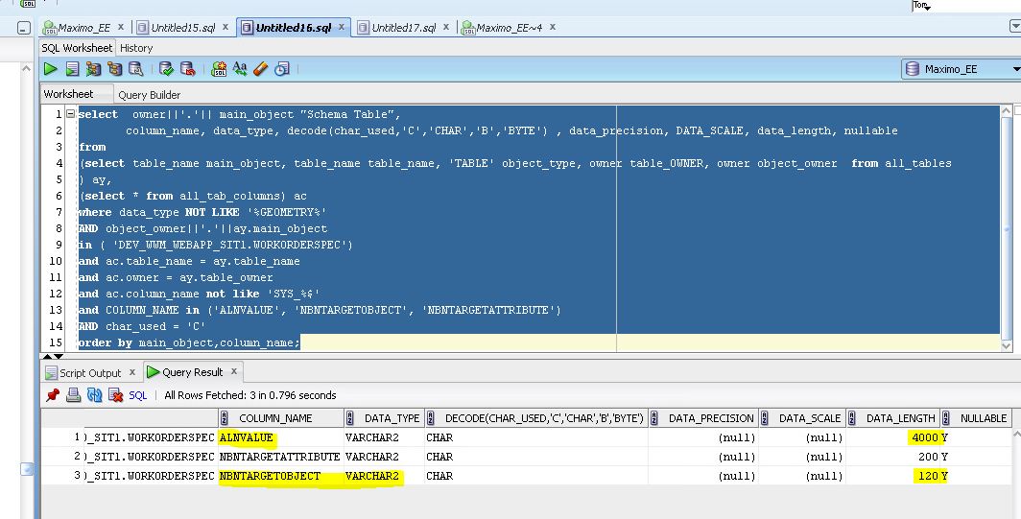The height and width of the screenshot is (519, 1021).
Task: Click sort icon on NULLABLE header
Action: point(946,418)
